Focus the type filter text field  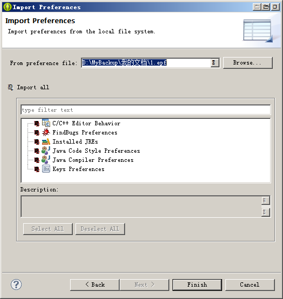[x=146, y=110]
